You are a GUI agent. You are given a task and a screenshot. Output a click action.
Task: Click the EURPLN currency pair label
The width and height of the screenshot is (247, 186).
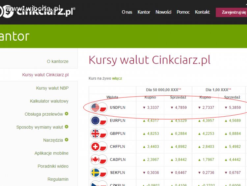(118, 121)
